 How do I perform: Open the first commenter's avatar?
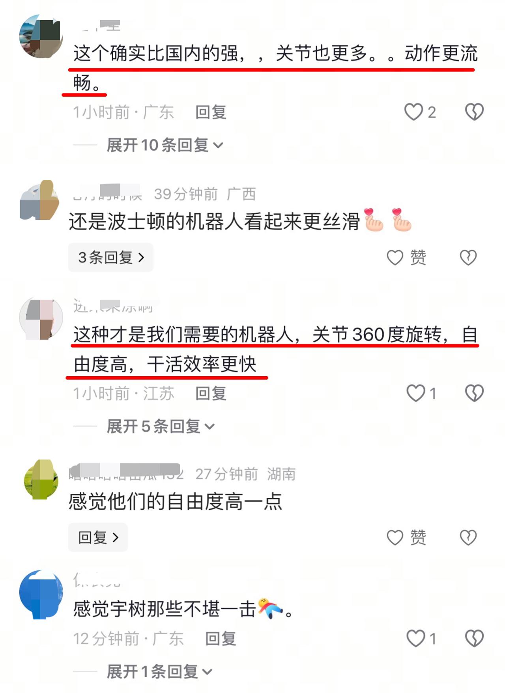pyautogui.click(x=41, y=36)
